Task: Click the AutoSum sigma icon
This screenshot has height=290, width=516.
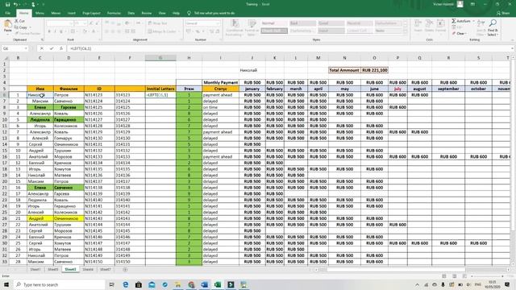Action: point(454,21)
